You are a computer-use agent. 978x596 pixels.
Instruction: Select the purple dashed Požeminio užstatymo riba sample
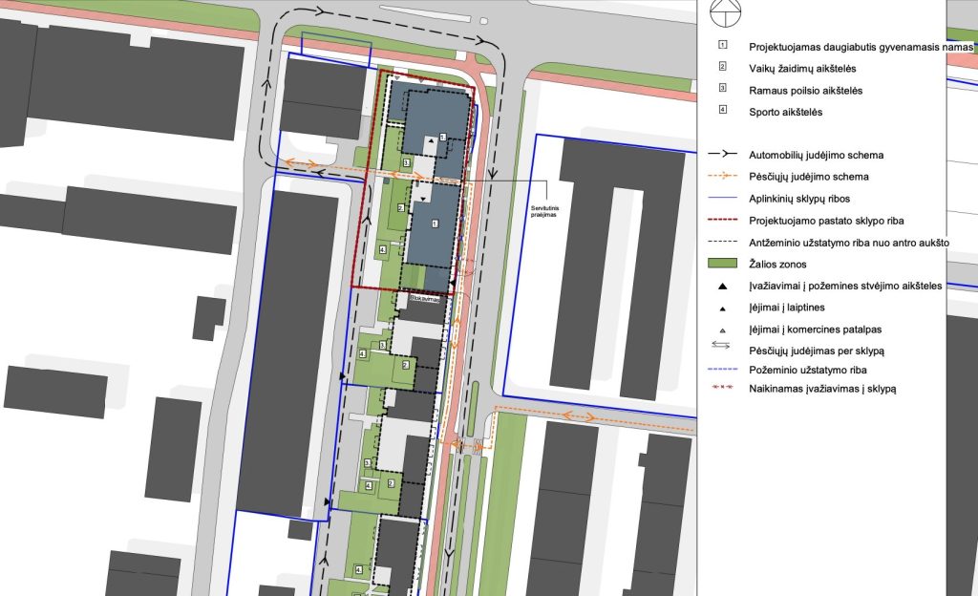(x=721, y=371)
